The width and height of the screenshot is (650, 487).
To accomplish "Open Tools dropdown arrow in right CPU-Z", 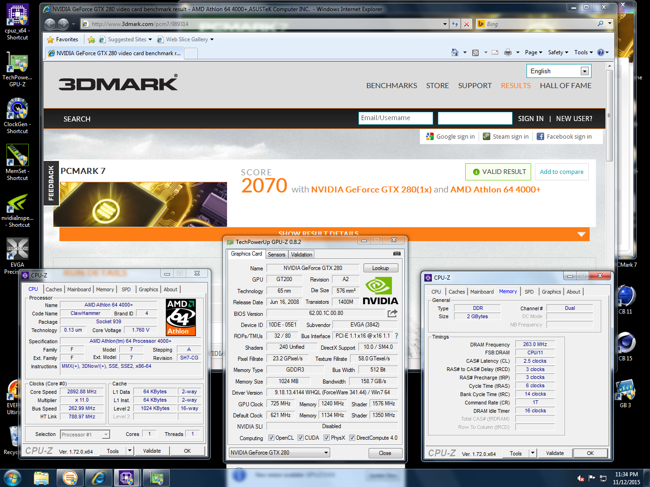I will coord(533,453).
